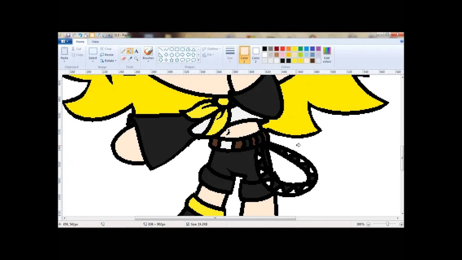462x260 pixels.
Task: Switch to the View ribbon tab
Action: (95, 42)
